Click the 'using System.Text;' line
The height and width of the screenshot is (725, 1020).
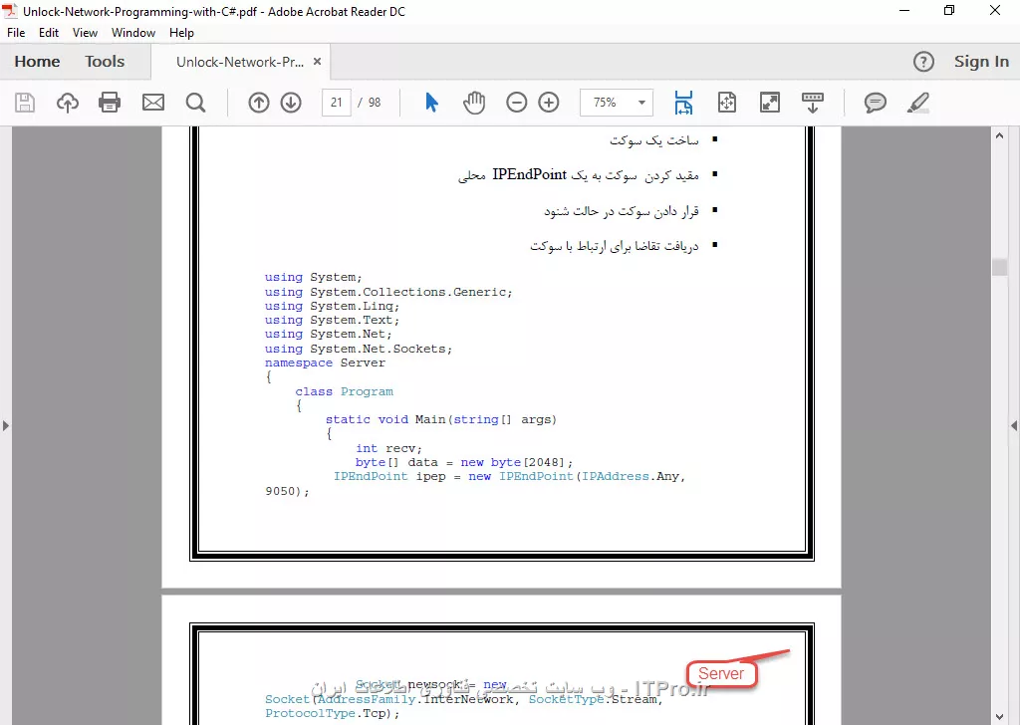332,320
